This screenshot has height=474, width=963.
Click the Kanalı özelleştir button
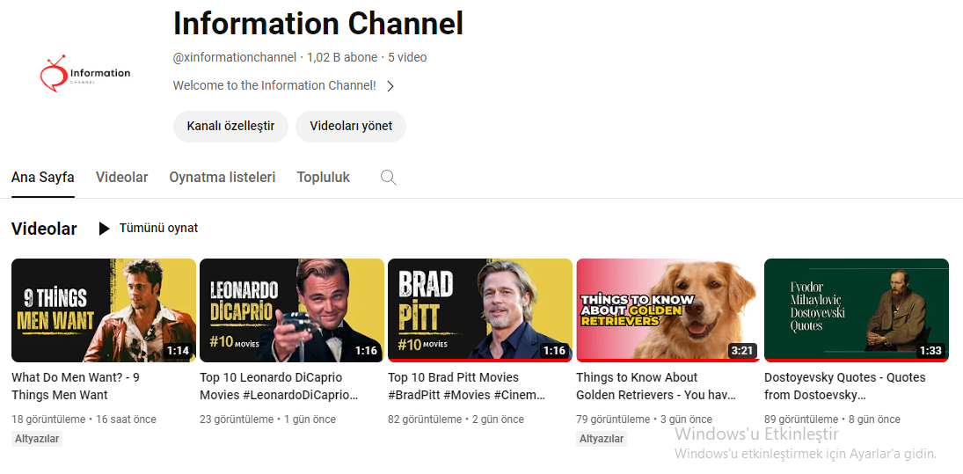click(x=230, y=127)
